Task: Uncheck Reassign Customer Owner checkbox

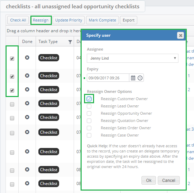Action: [89, 99]
